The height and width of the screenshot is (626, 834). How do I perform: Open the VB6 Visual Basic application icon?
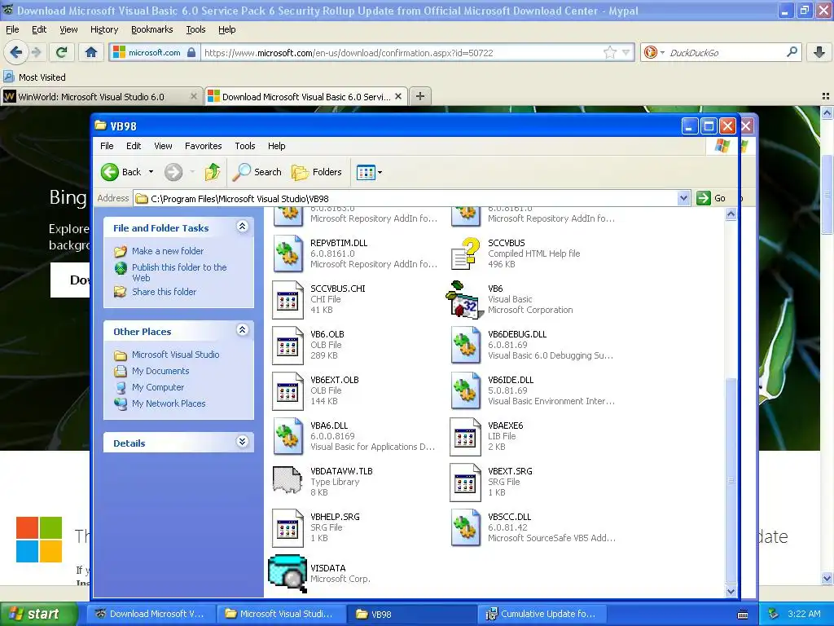point(464,300)
